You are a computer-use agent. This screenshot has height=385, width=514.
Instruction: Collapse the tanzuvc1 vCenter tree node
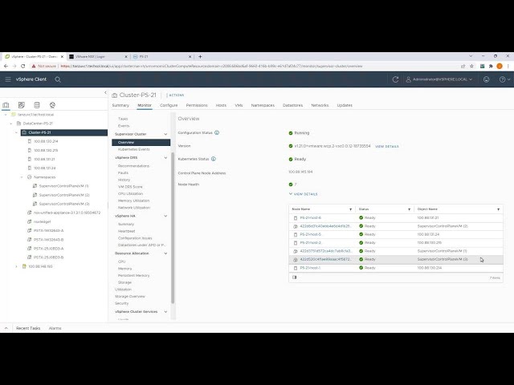click(x=6, y=115)
